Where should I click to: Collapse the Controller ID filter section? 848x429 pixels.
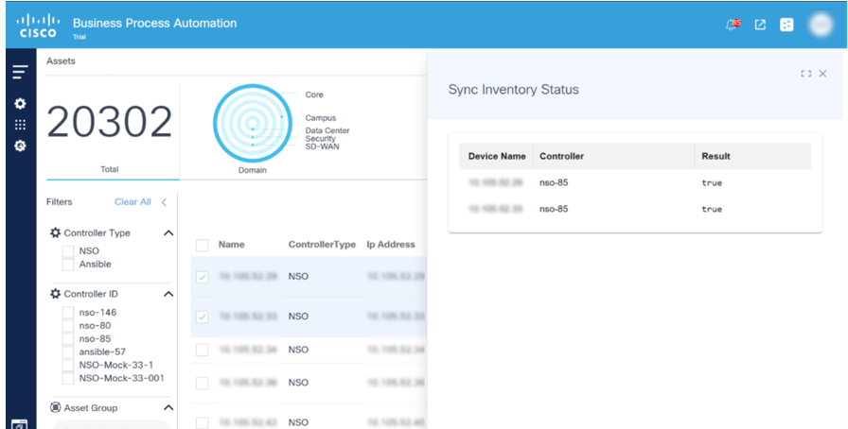[x=168, y=295]
